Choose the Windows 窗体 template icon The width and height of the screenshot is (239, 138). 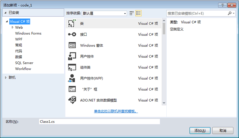coord(72,45)
